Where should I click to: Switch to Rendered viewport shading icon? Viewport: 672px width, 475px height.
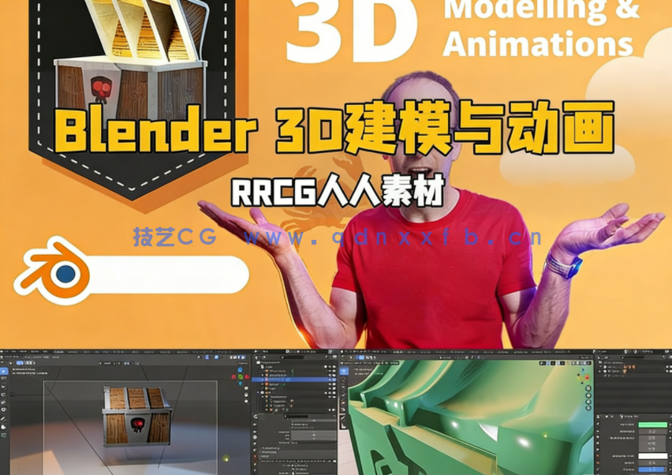tap(244, 357)
